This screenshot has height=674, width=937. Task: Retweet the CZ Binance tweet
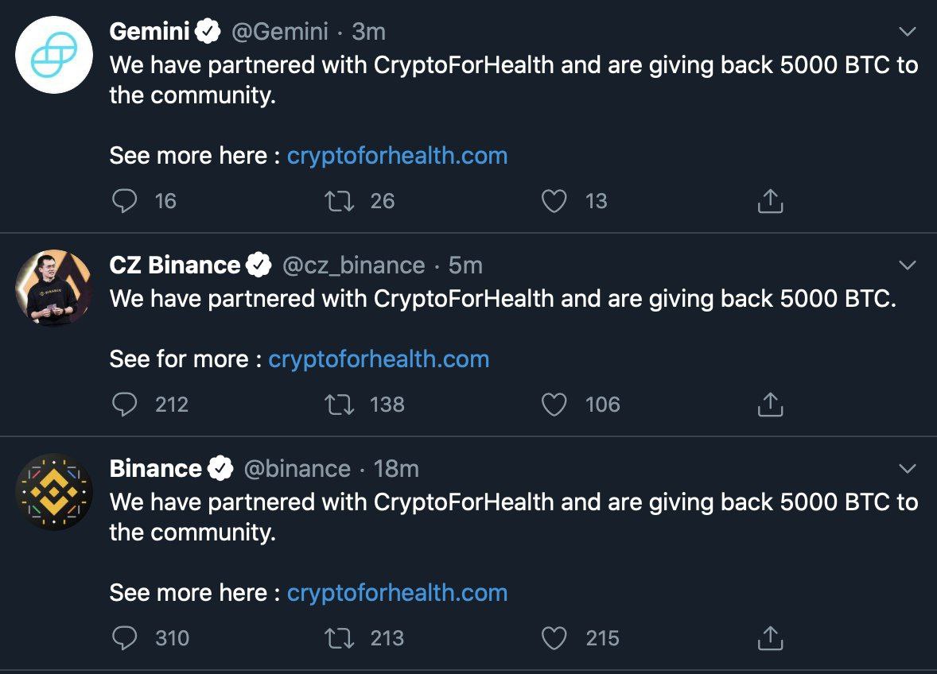coord(340,405)
